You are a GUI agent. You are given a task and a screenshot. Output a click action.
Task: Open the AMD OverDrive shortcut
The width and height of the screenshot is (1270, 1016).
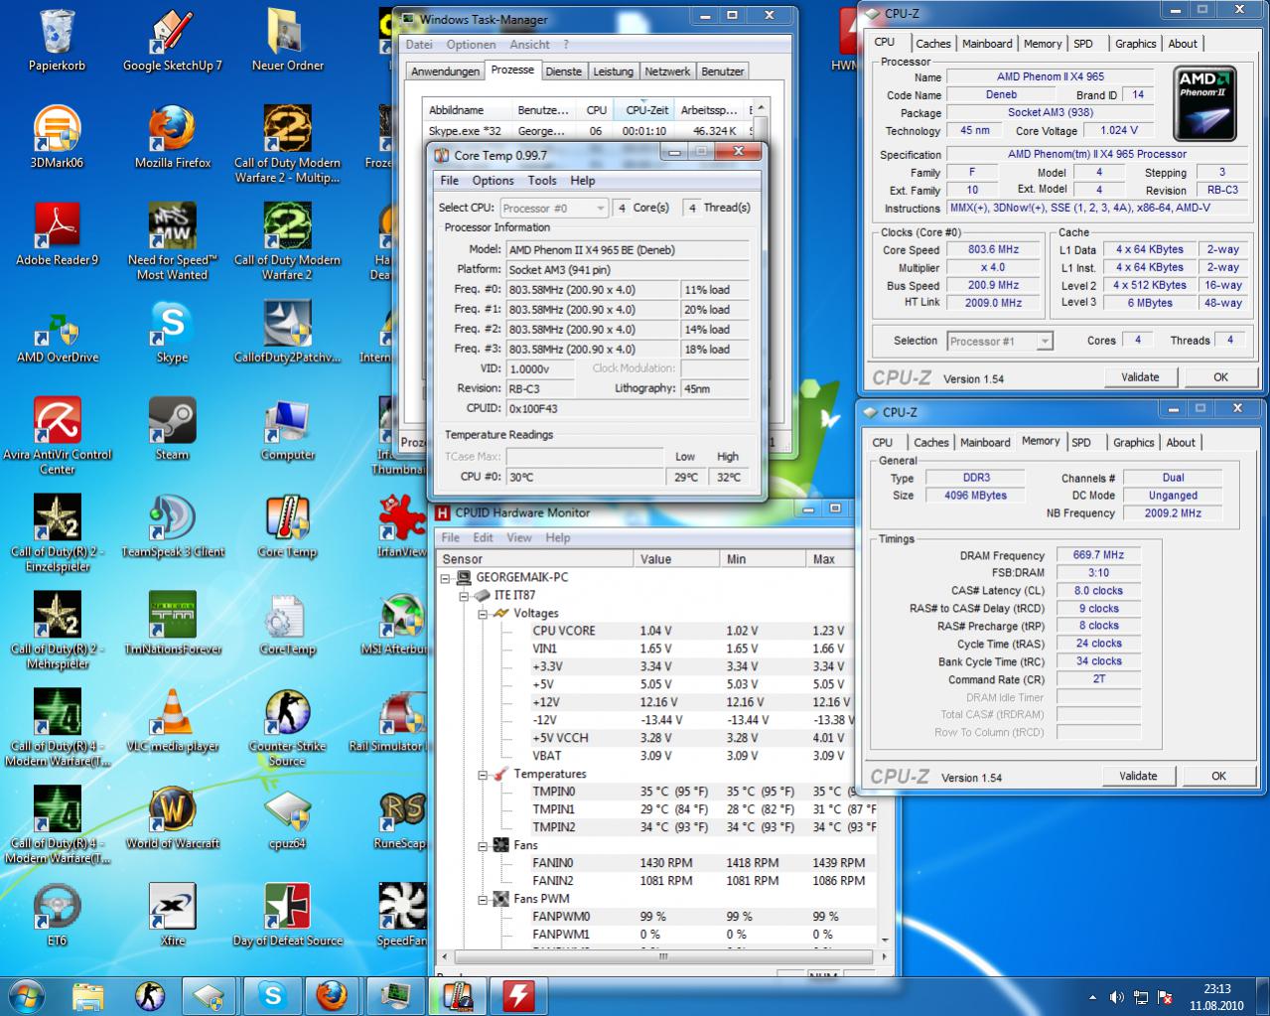[x=57, y=332]
